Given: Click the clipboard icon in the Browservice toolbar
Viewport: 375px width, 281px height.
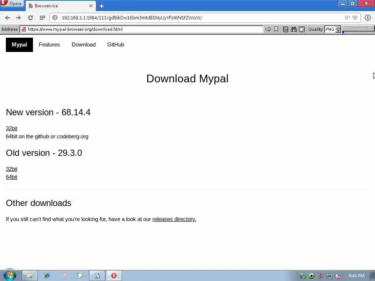Looking at the screenshot, I should pos(302,29).
